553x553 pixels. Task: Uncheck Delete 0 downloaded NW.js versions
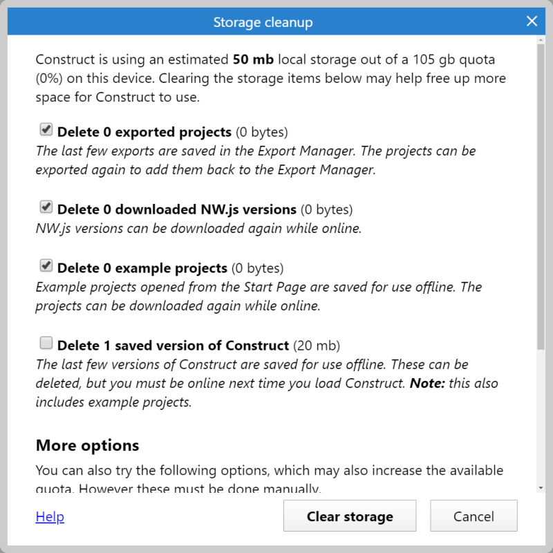tap(46, 207)
